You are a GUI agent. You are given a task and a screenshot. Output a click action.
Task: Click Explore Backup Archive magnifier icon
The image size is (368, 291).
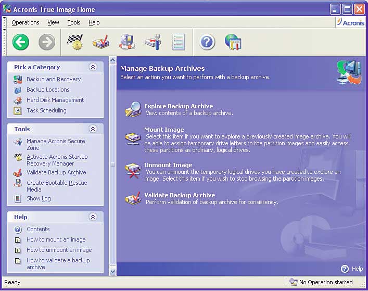[x=133, y=109]
